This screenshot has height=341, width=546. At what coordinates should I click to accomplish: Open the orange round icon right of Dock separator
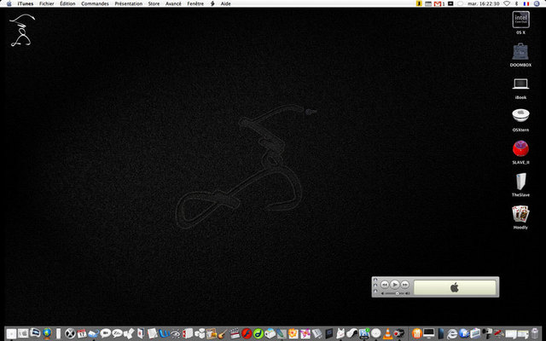click(417, 333)
